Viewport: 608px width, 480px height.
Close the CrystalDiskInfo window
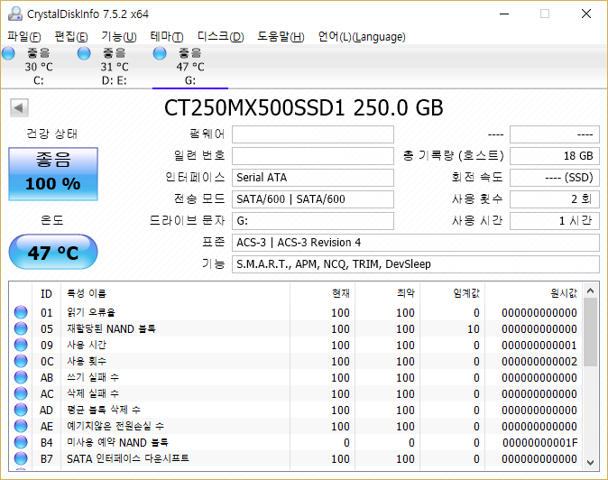coord(586,14)
